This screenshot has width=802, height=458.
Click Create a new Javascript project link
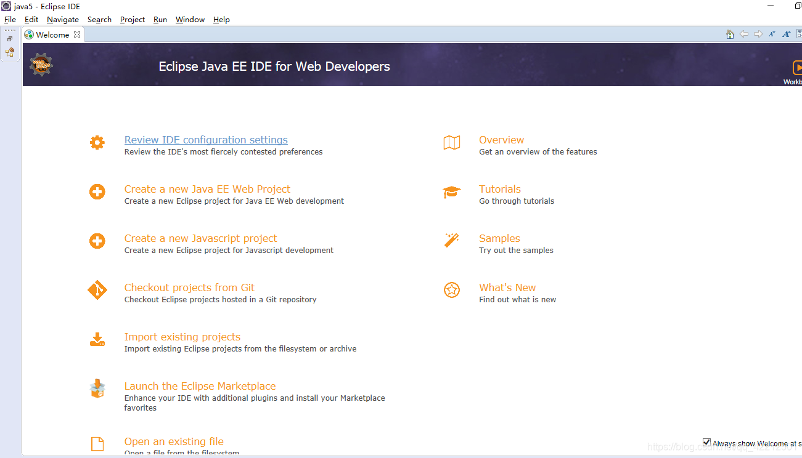tap(200, 238)
